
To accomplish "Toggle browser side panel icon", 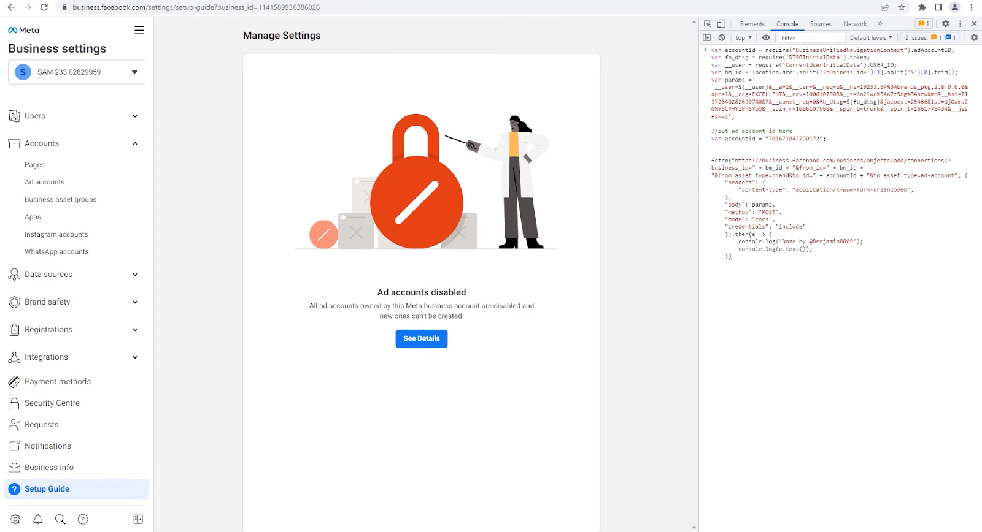I will pos(938,7).
